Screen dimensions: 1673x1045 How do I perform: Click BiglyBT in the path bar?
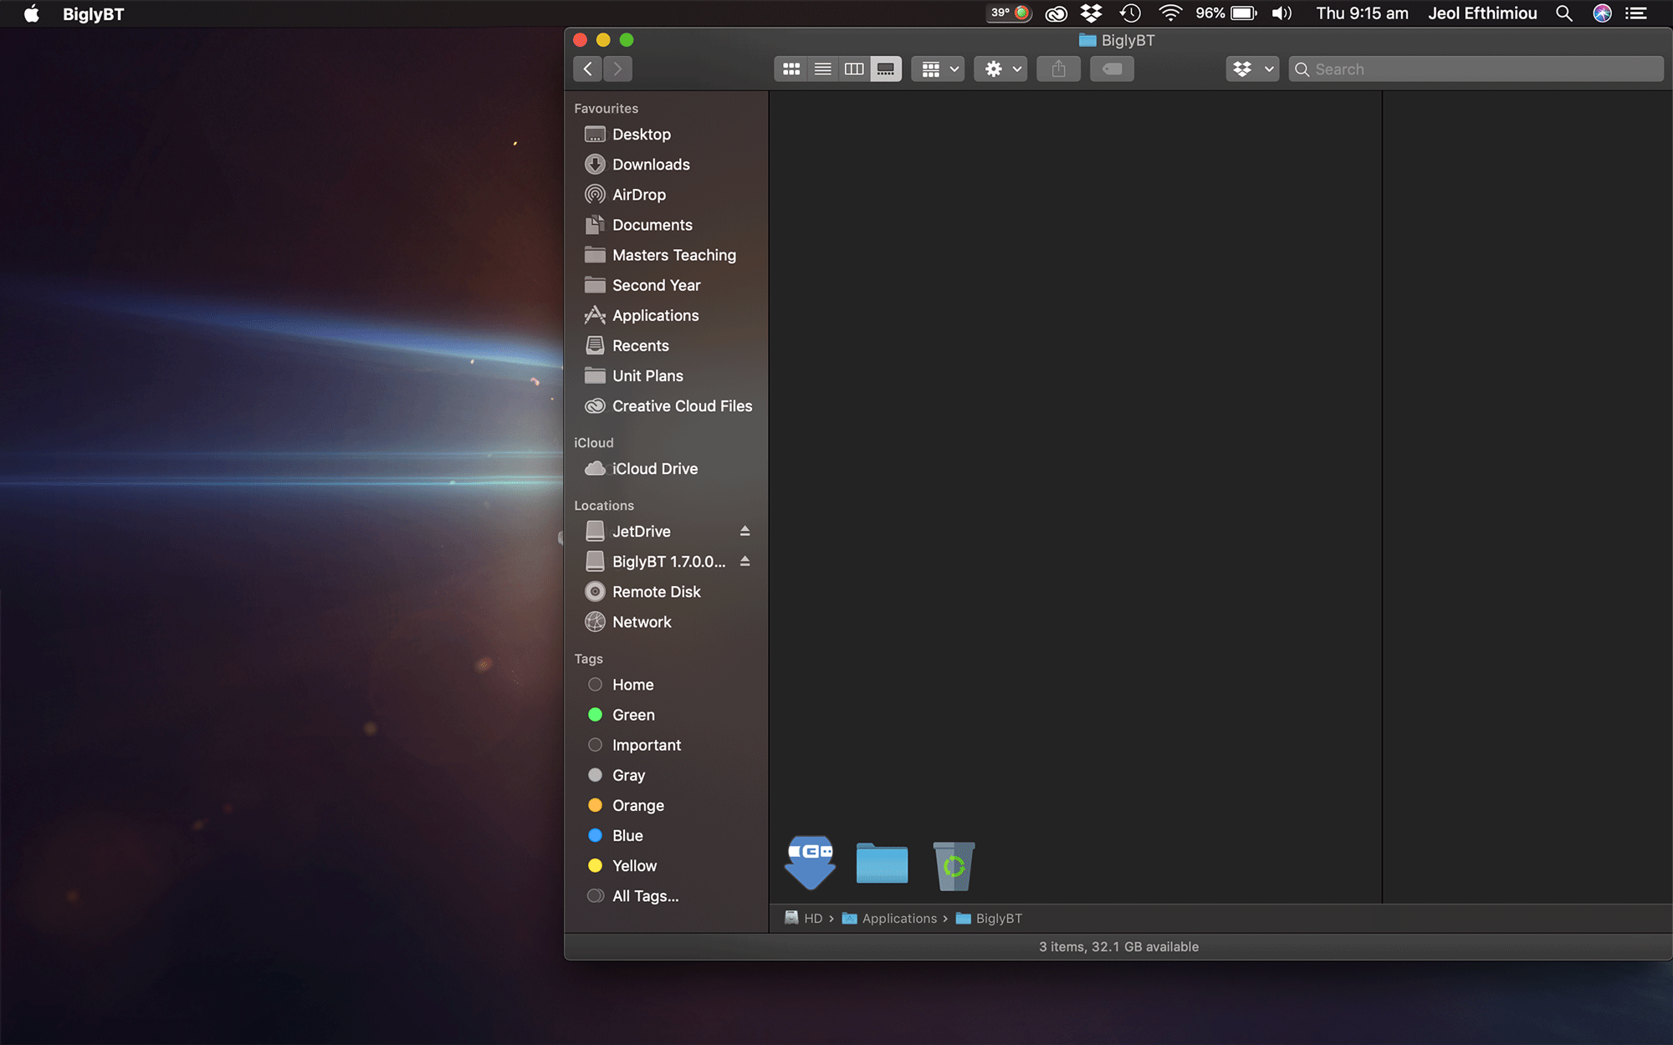989,918
